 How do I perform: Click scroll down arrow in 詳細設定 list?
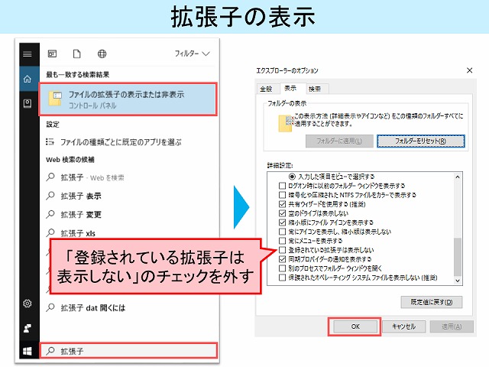point(458,281)
